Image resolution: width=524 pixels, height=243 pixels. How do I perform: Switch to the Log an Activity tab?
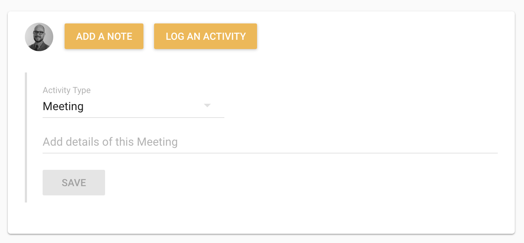(205, 36)
